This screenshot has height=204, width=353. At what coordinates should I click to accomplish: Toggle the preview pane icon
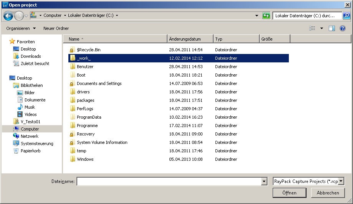332,28
